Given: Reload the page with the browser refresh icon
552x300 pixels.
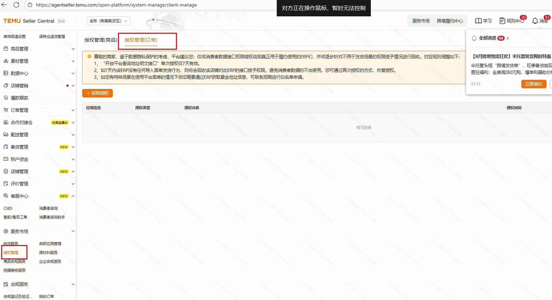Looking at the screenshot, I should pyautogui.click(x=16, y=5).
